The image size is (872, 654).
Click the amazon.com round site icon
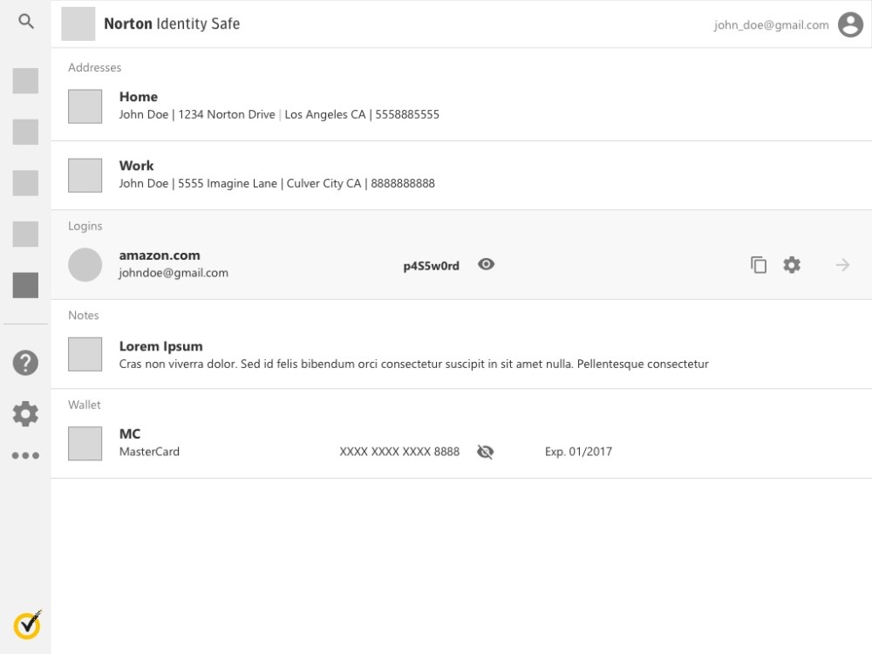[x=85, y=265]
